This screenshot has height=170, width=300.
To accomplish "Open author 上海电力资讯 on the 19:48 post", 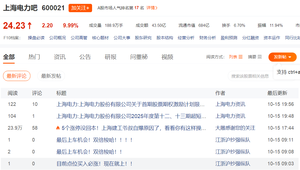I will 230,116.
